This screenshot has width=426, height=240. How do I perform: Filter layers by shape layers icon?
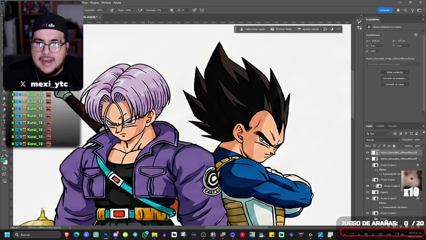411,134
